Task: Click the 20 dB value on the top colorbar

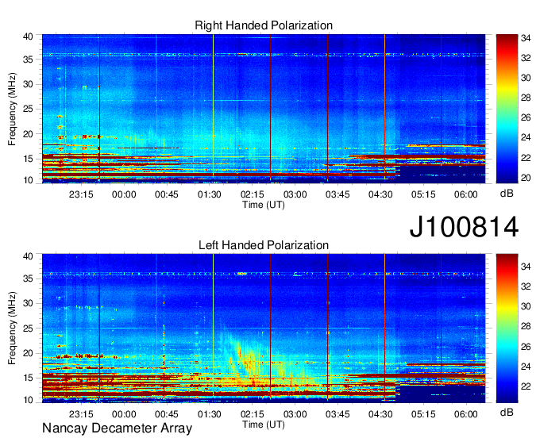Action: [526, 178]
